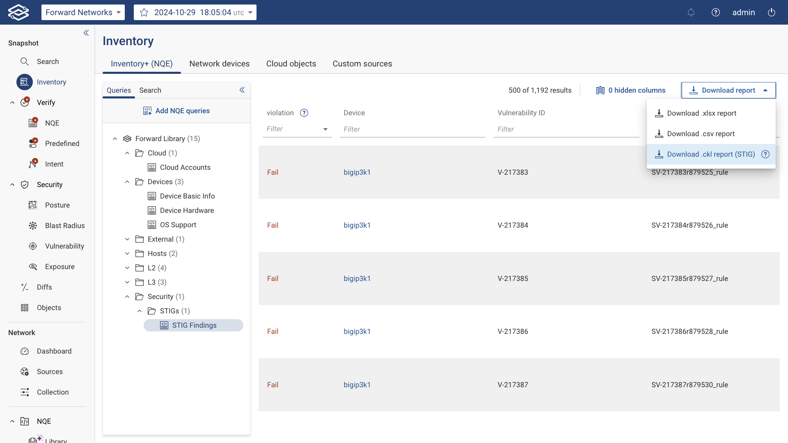Viewport: 788px width, 443px height.
Task: Click the Device filter input field
Action: (412, 129)
